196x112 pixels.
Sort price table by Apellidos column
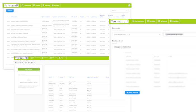(71, 78)
